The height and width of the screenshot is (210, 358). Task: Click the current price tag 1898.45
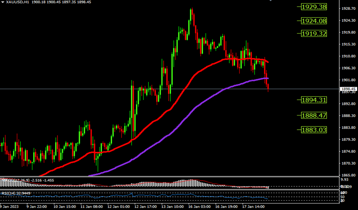[x=348, y=88]
